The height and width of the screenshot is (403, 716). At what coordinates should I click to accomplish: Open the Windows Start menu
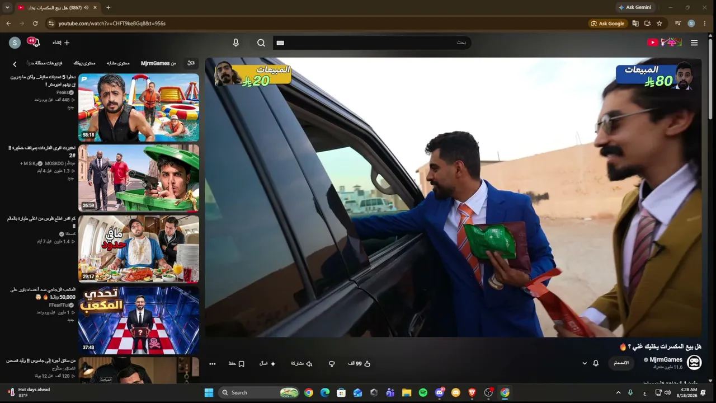click(x=209, y=392)
